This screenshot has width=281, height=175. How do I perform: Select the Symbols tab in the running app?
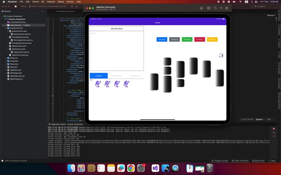tap(135, 76)
